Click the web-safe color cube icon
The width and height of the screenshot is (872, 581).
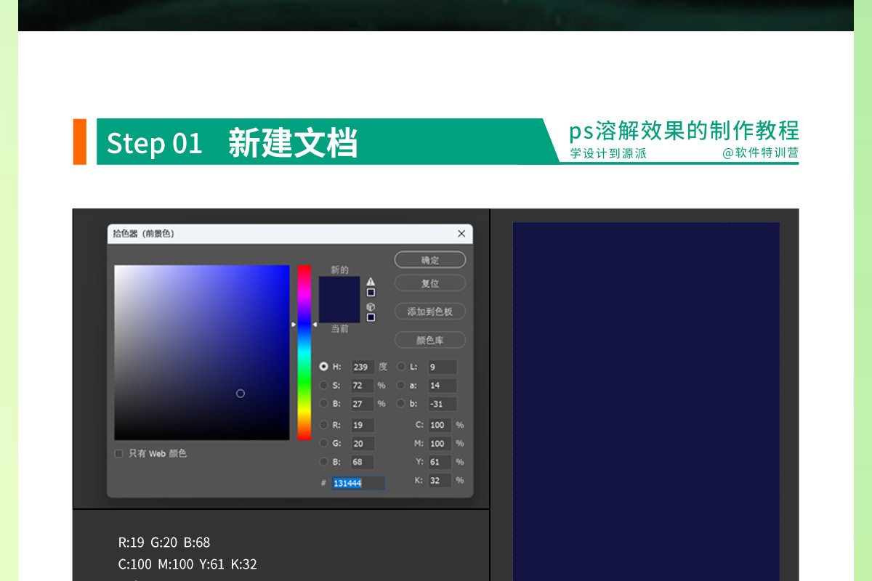click(371, 307)
